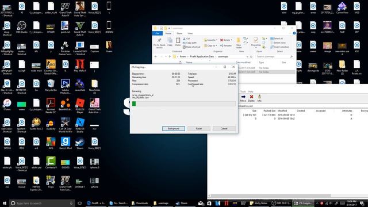Click the Explorer back arrow

156,56
